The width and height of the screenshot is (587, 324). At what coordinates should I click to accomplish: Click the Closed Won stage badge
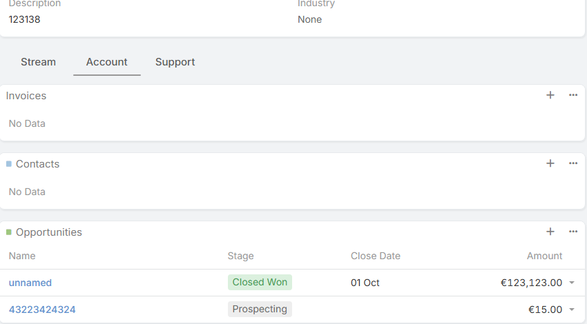(260, 282)
